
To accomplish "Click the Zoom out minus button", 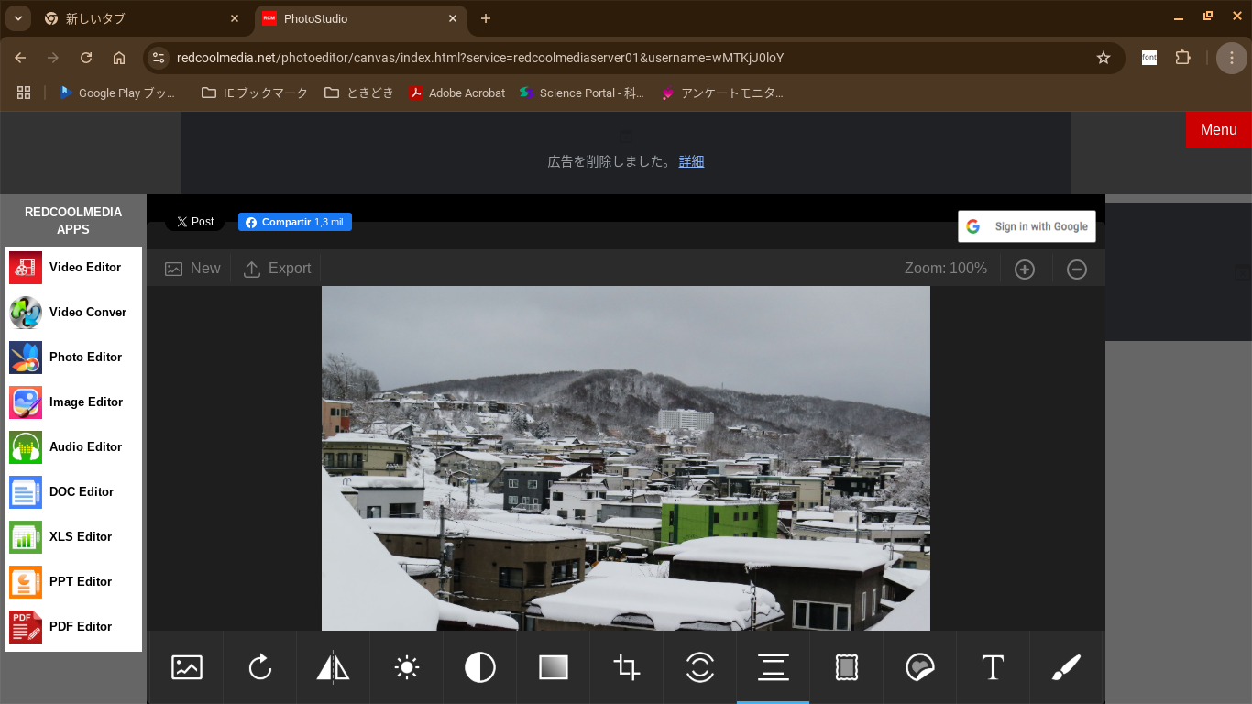I will [x=1077, y=269].
